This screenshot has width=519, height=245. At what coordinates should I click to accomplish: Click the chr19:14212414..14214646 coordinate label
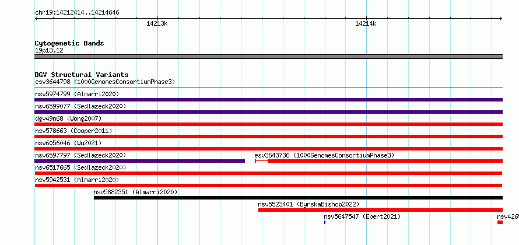pyautogui.click(x=77, y=13)
